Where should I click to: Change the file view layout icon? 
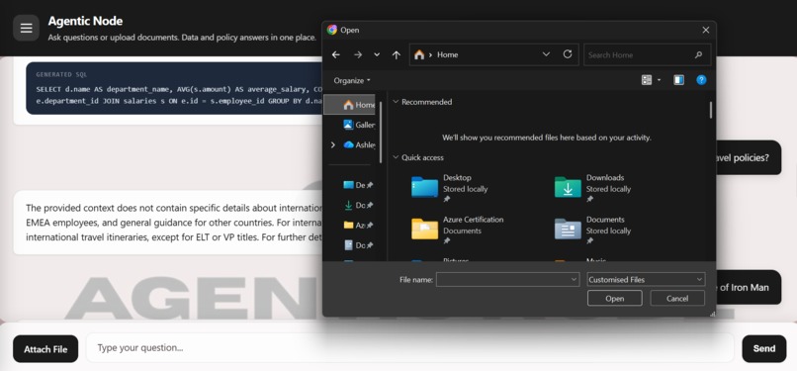click(647, 80)
